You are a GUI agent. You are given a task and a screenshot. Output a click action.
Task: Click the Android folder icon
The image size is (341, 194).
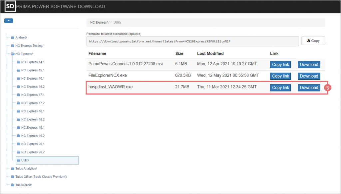pyautogui.click(x=13, y=37)
